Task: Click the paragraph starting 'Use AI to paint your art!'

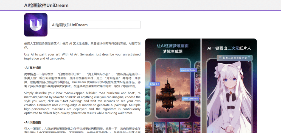Action: click(82, 56)
